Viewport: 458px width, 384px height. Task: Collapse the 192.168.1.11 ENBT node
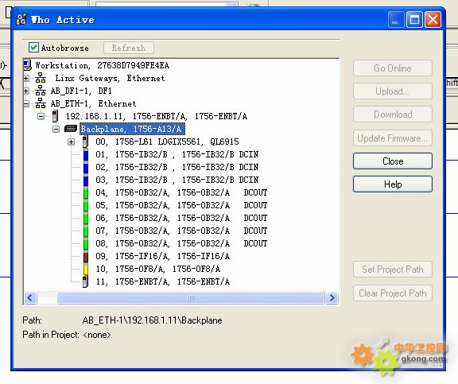tap(41, 117)
